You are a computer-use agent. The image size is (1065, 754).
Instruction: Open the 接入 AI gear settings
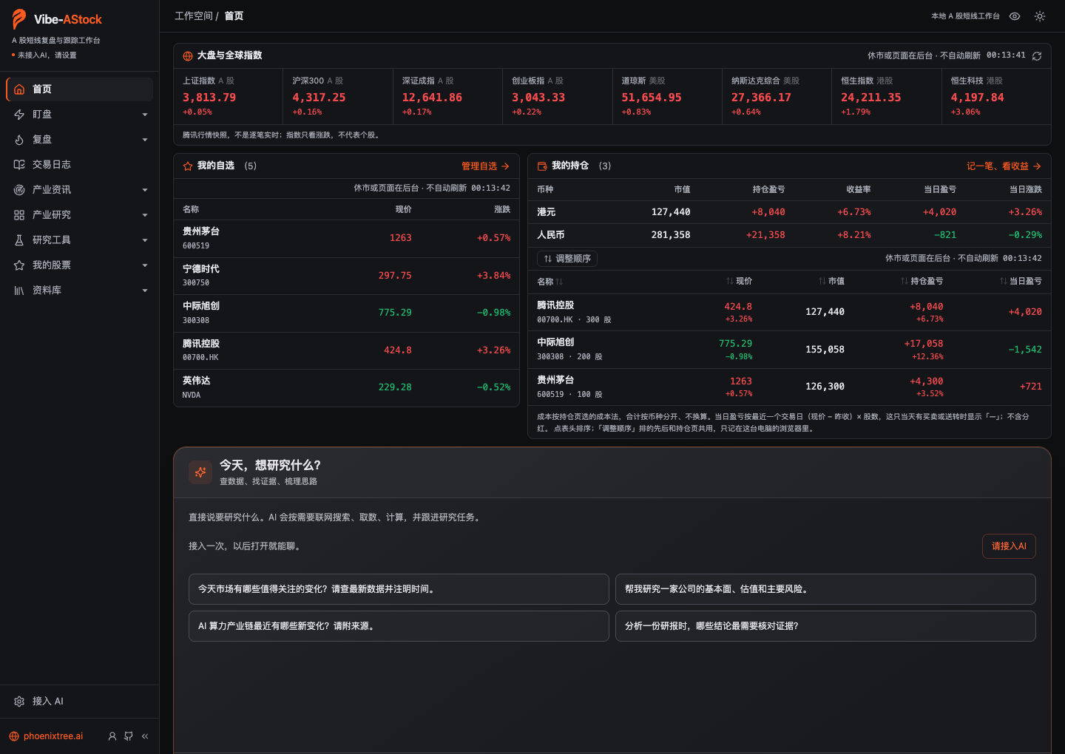point(79,702)
